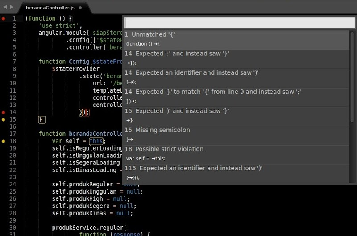
Task: Click "self.isSegeraLoading" on line 21
Action: (x=86, y=163)
